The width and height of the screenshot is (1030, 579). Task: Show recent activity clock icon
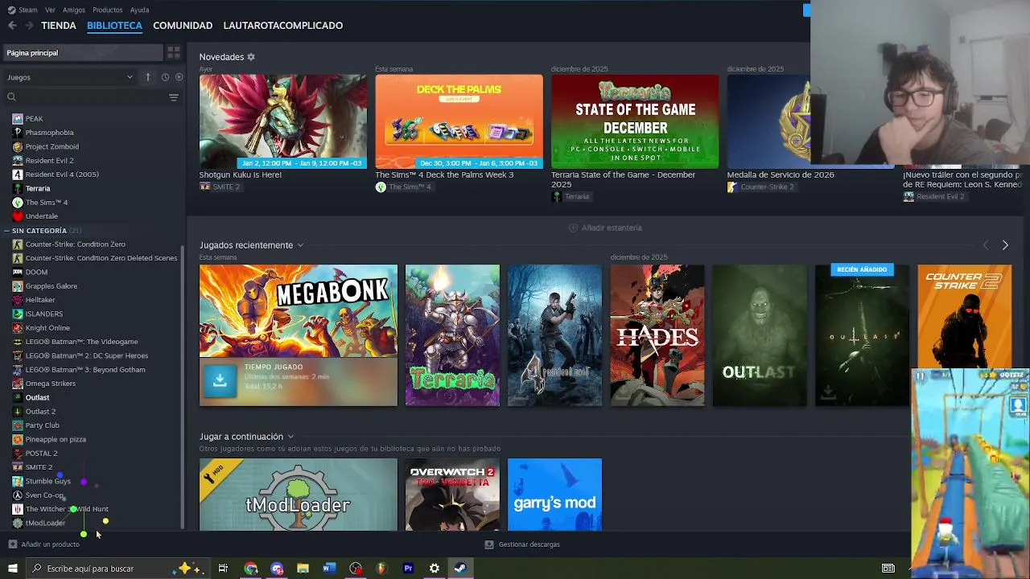click(165, 77)
